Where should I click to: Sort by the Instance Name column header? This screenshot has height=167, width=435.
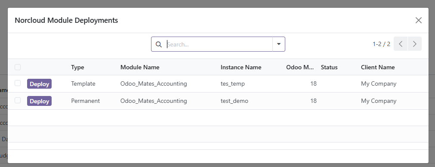241,67
